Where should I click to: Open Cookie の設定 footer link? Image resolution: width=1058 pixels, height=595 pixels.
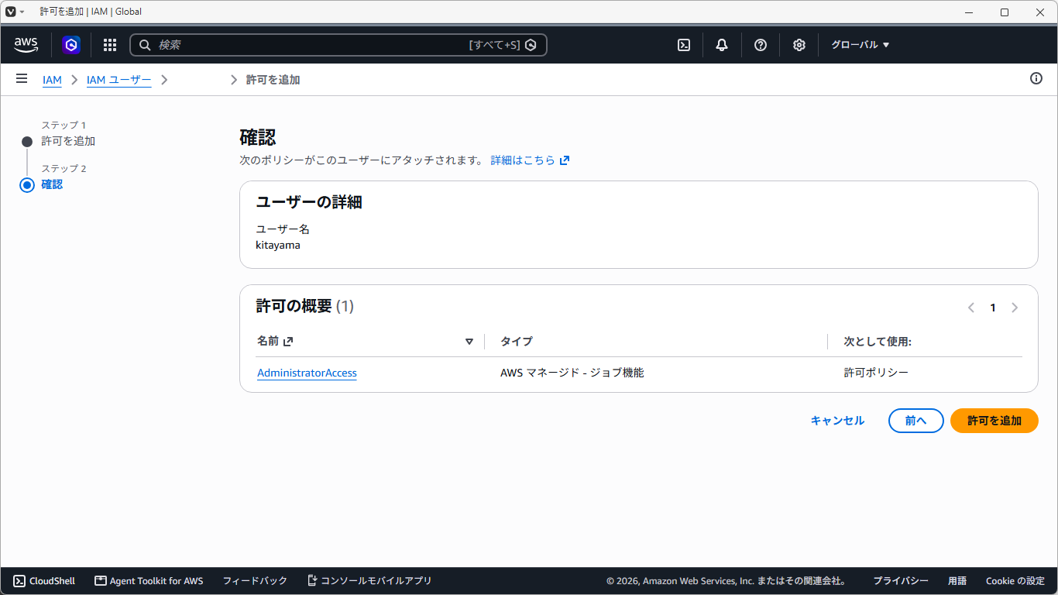coord(1015,581)
